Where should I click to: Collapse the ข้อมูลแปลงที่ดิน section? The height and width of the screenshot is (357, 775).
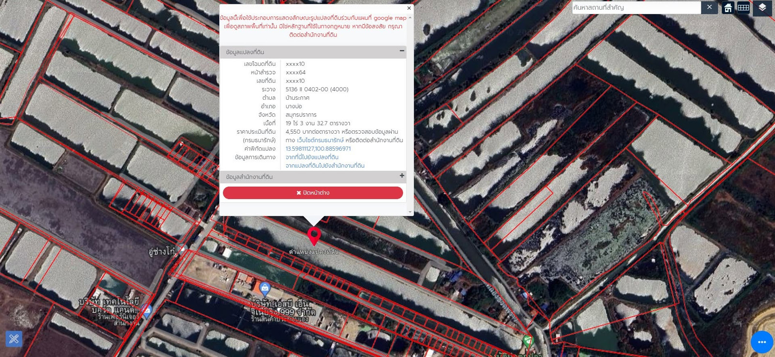(402, 51)
